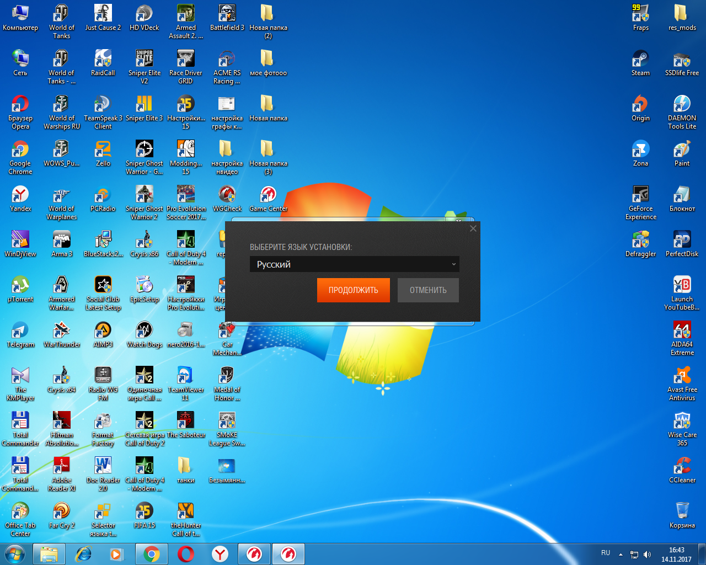Screen dimensions: 706x565
Task: Select the Yandex desktop shortcut
Action: click(x=20, y=199)
